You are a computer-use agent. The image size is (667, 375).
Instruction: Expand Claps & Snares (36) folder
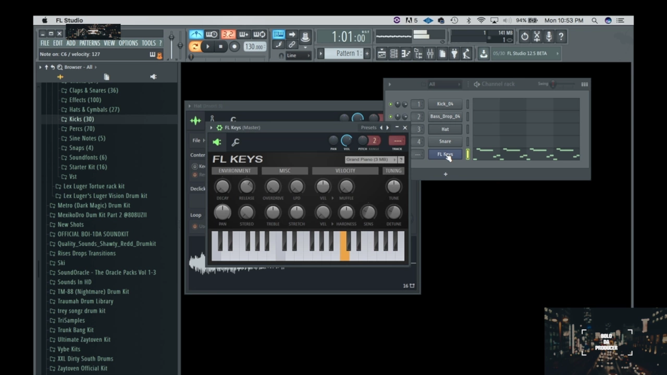point(94,91)
